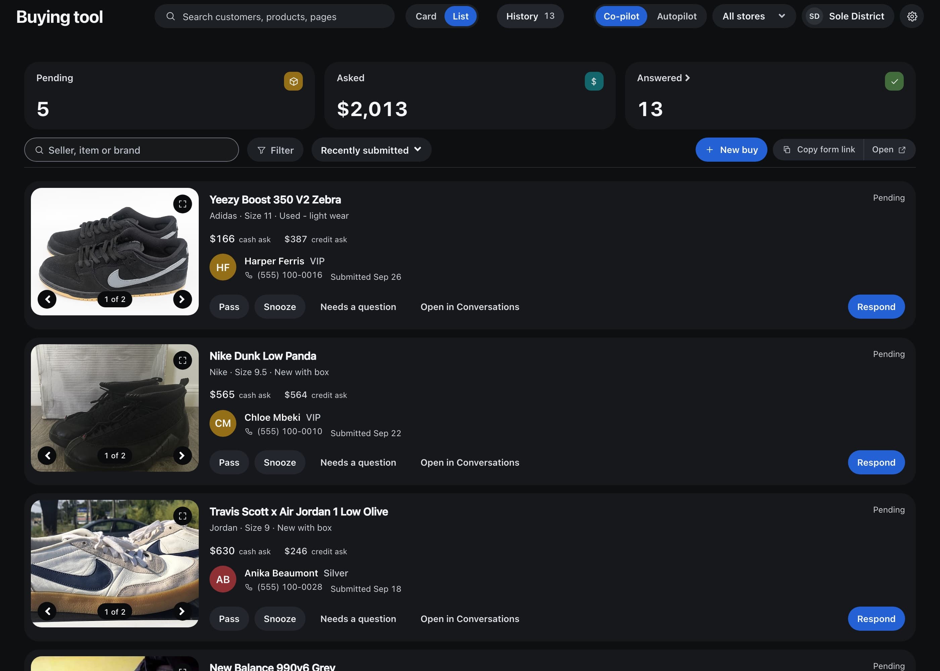The width and height of the screenshot is (940, 671).
Task: Open the Filter options
Action: pyautogui.click(x=275, y=150)
